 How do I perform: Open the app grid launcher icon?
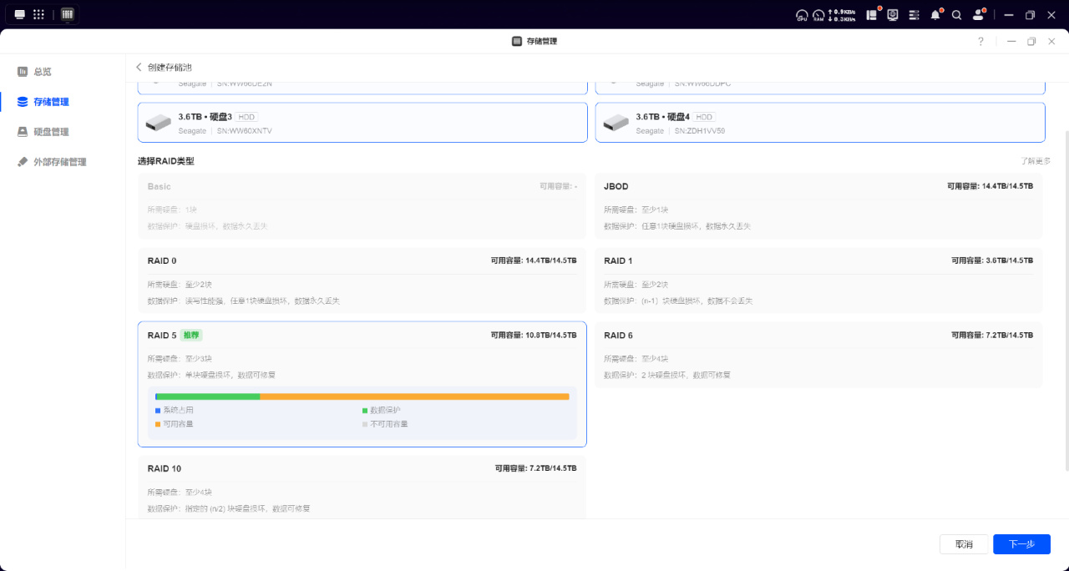[38, 14]
